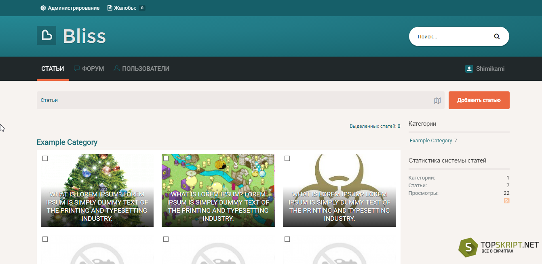
Task: Open the biohazard symbol article thumbnail
Action: (x=340, y=190)
